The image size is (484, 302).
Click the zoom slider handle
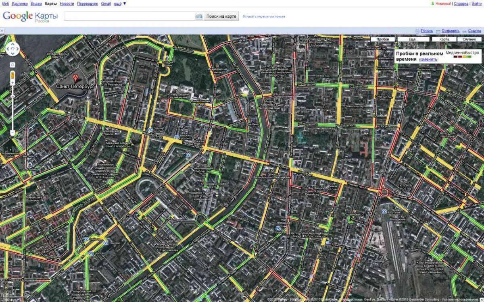coord(13,97)
